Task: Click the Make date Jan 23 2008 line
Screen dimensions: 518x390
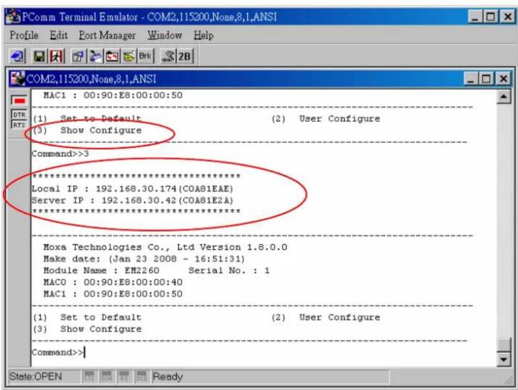Action: [144, 259]
